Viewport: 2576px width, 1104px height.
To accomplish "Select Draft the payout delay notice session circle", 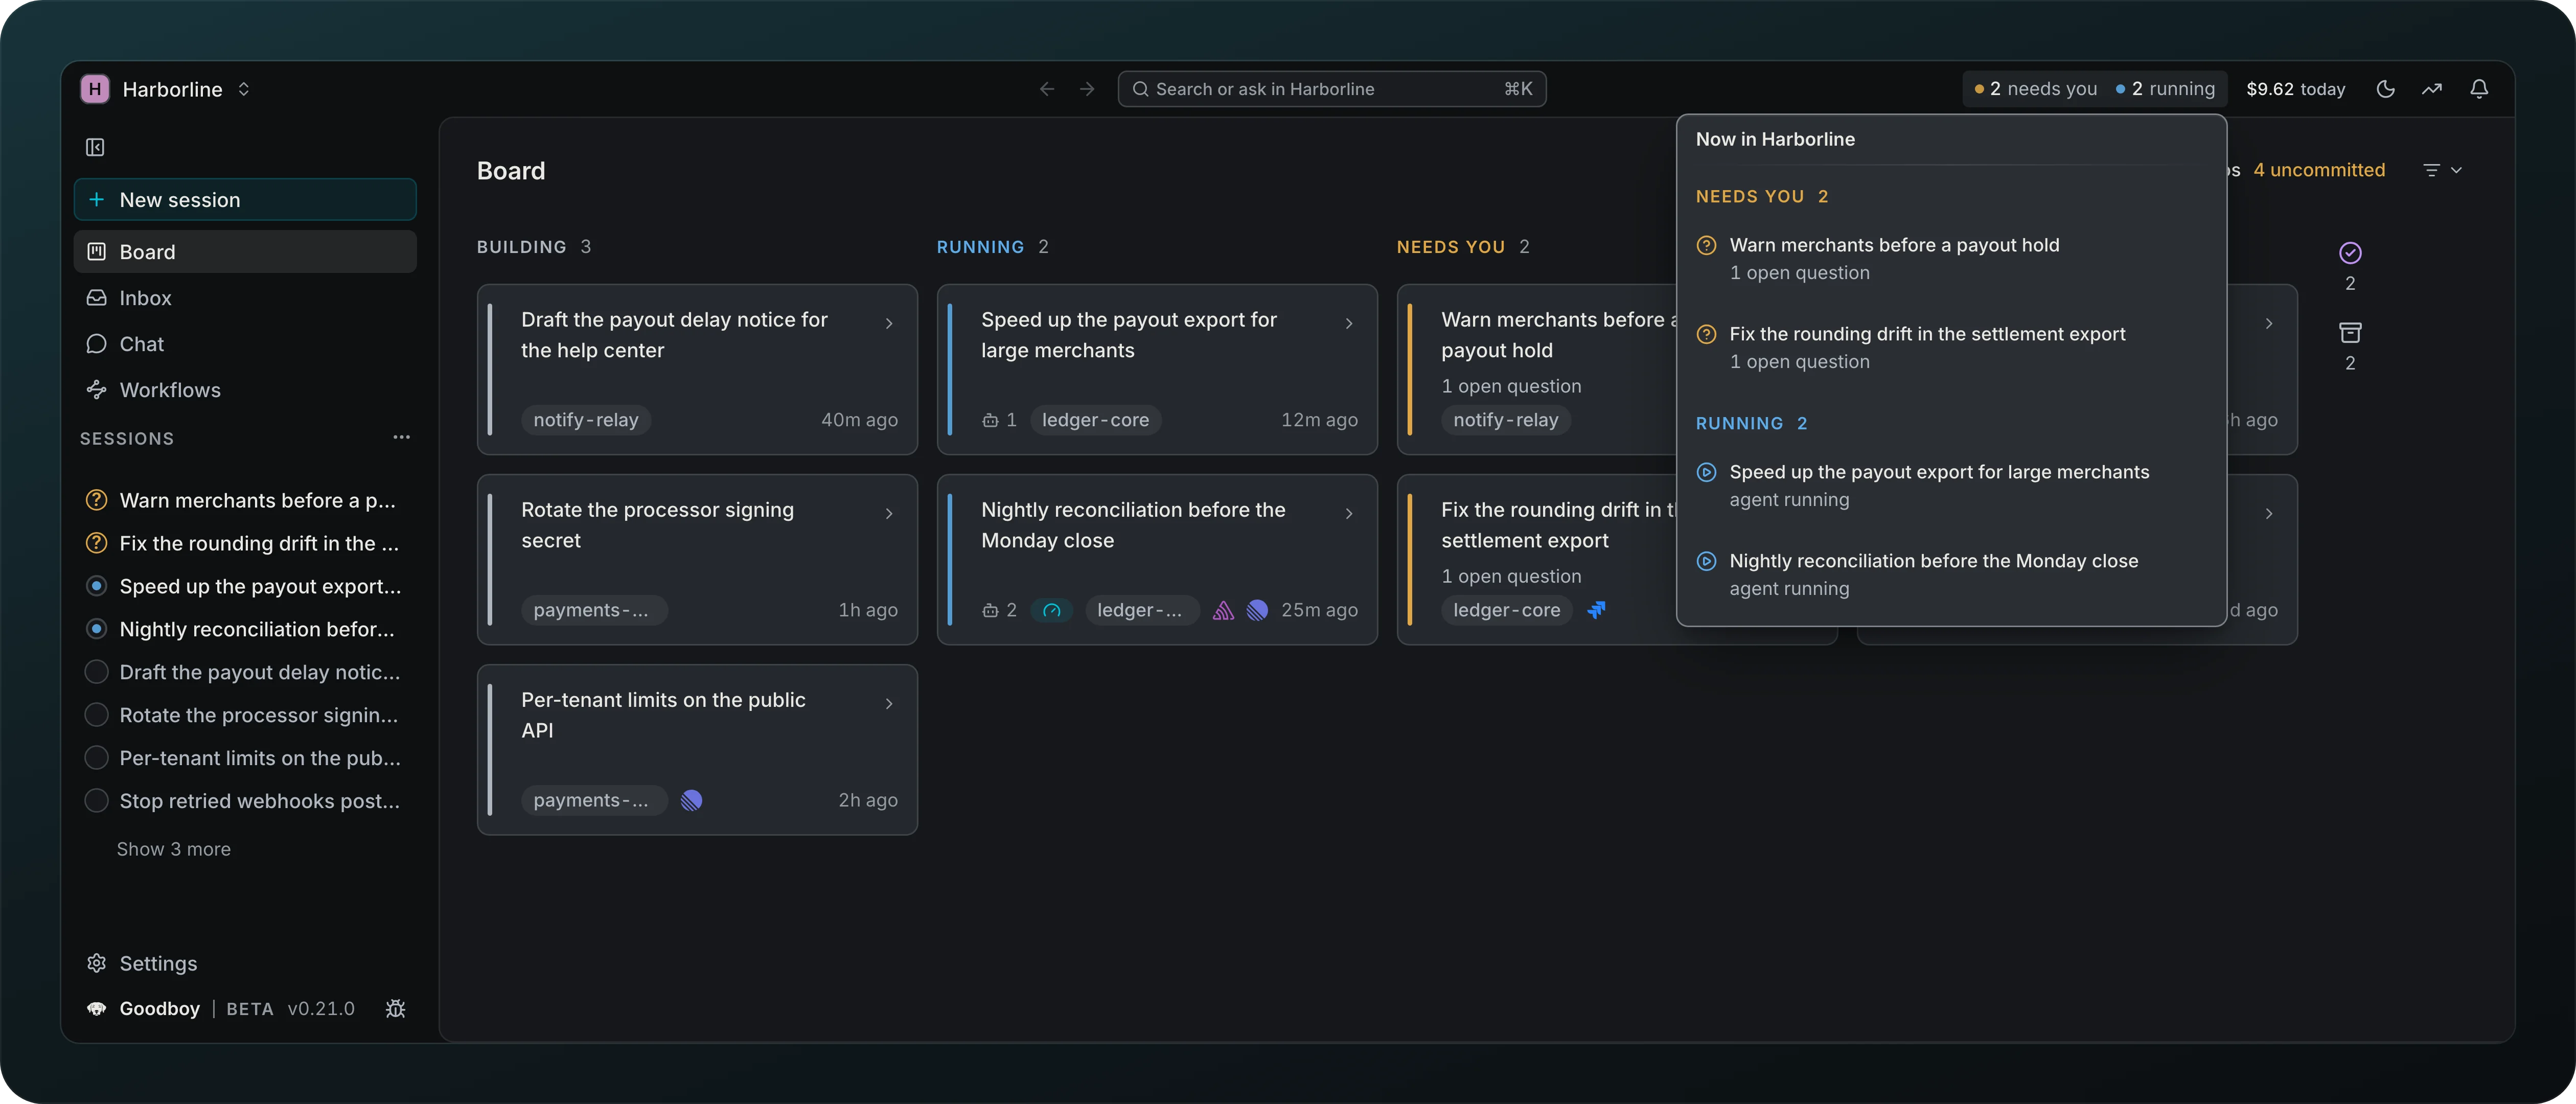I will coord(96,672).
